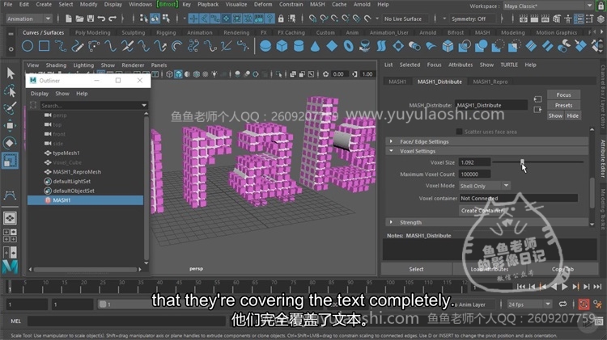This screenshot has width=607, height=340.
Task: Click the Undo arrow icon
Action: tap(101, 19)
